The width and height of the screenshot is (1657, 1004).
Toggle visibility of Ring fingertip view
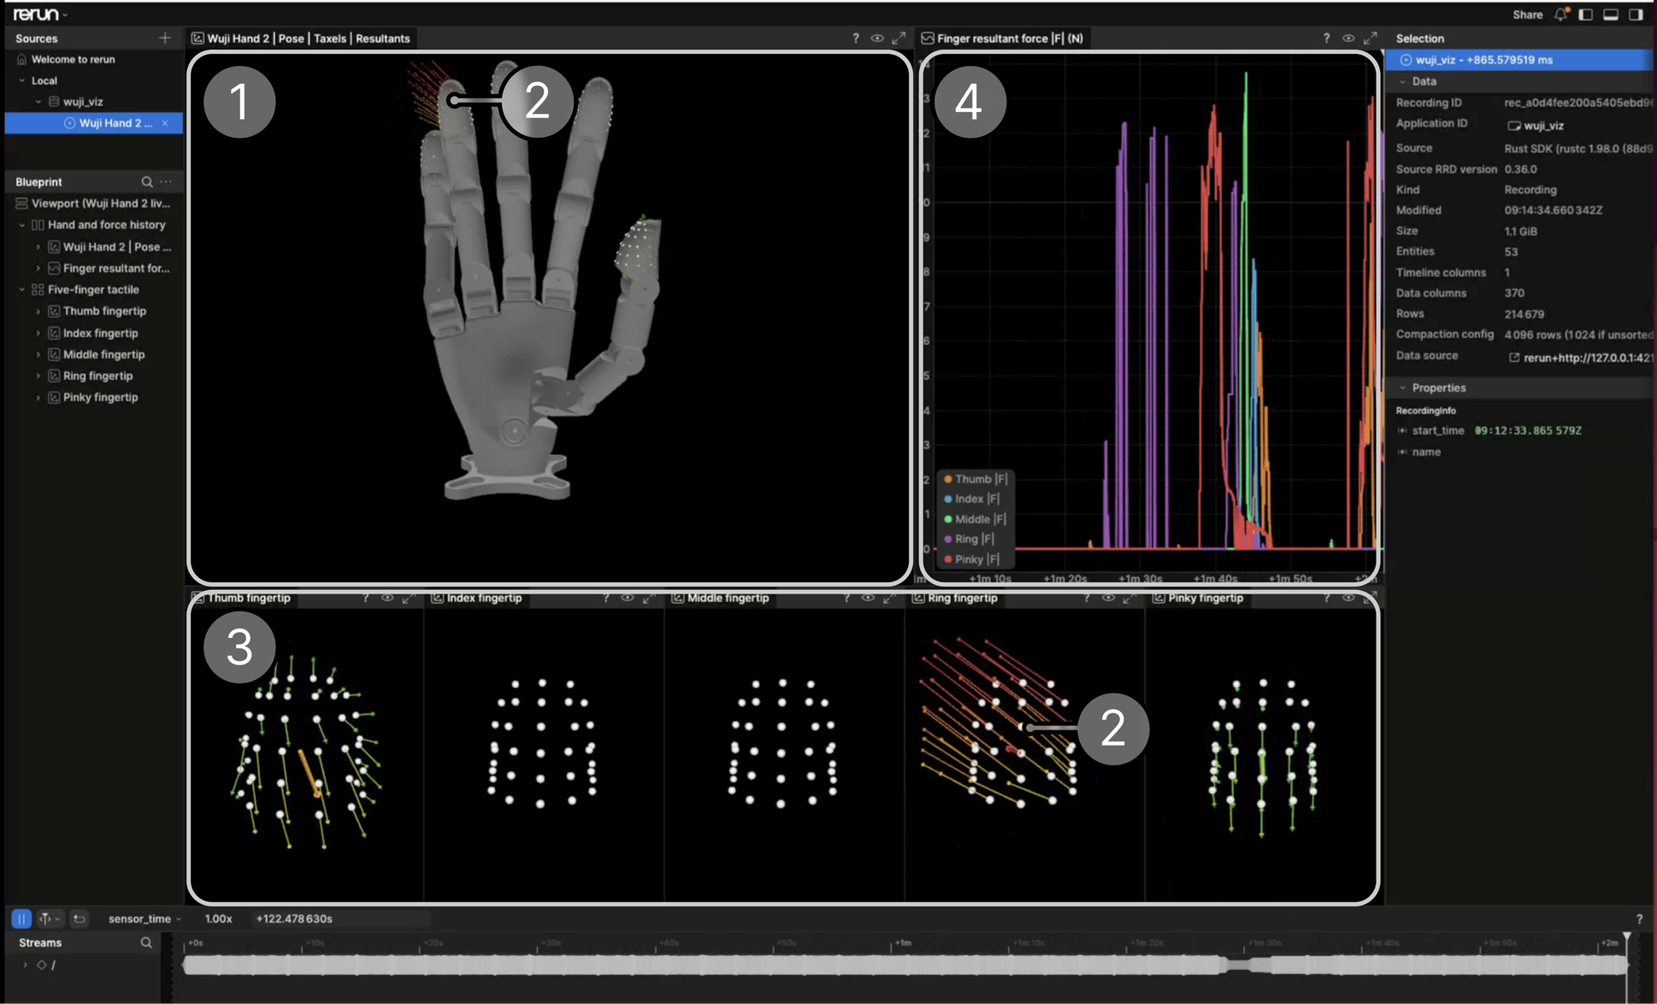[1108, 599]
